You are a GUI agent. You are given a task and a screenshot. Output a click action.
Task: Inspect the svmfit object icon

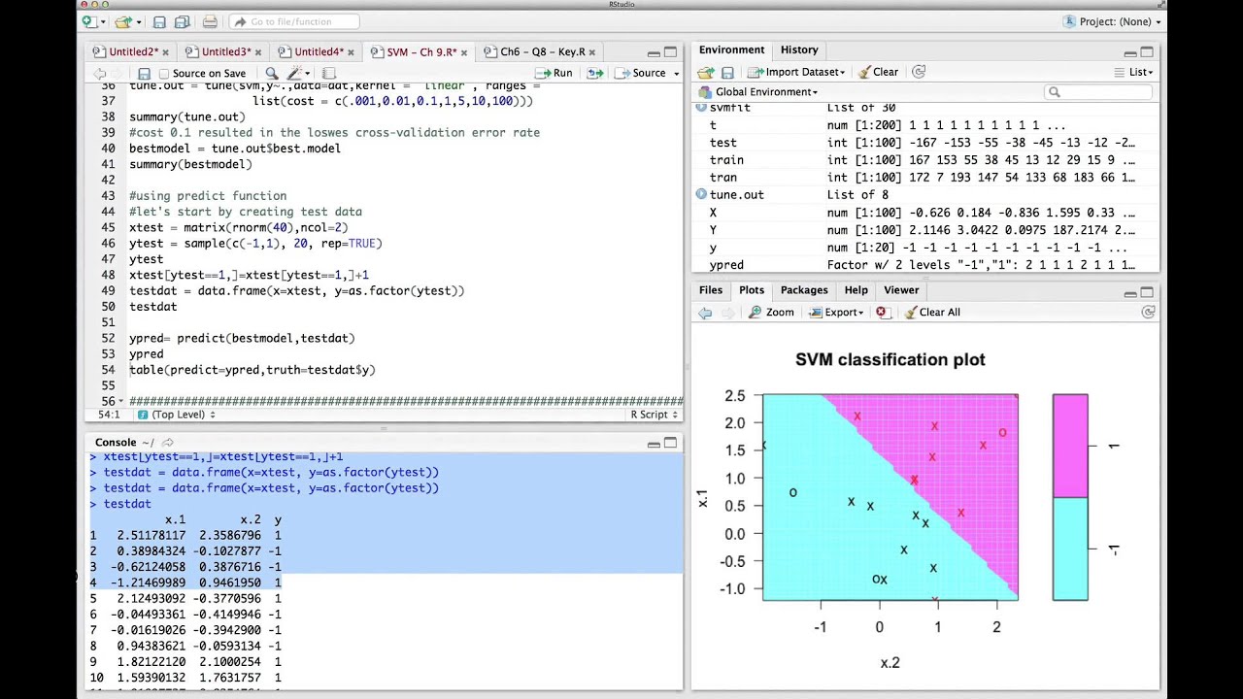coord(701,108)
